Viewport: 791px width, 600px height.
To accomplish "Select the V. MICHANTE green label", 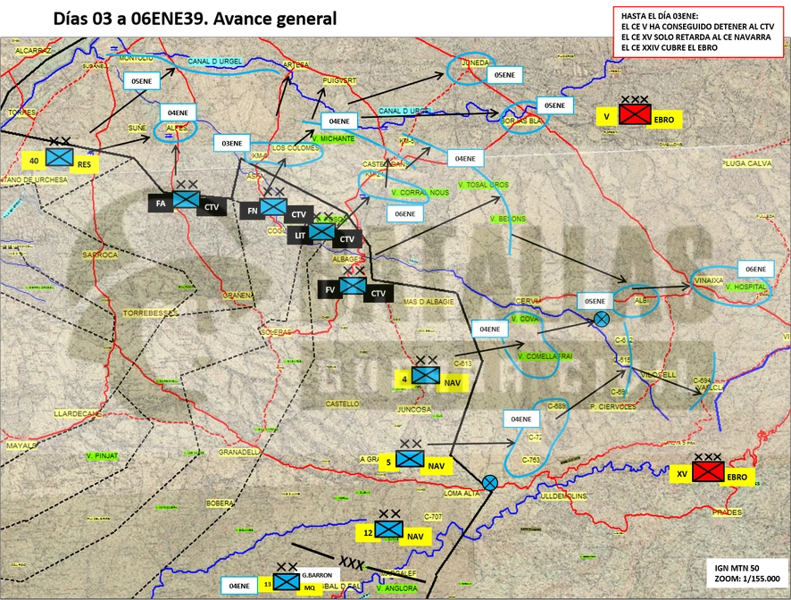I will tap(333, 138).
